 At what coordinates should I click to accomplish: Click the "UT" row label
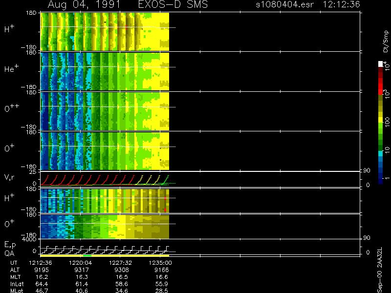pyautogui.click(x=14, y=263)
